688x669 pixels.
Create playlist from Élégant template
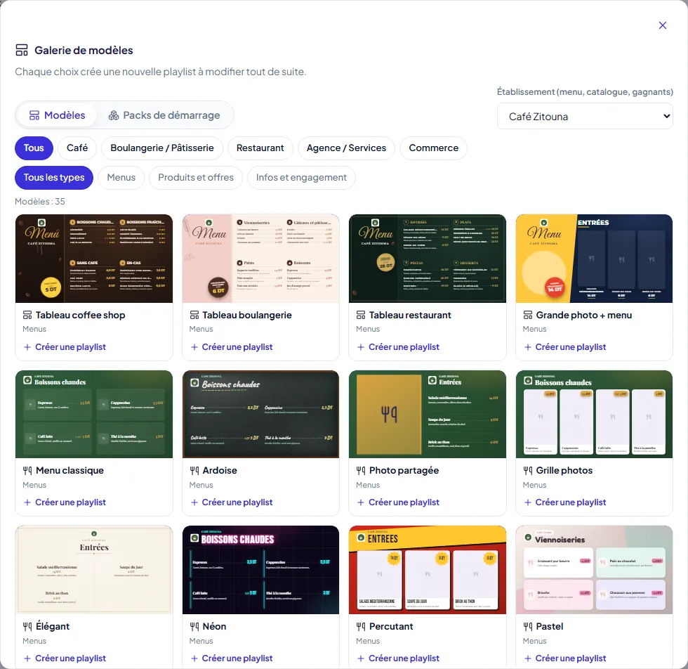click(65, 658)
